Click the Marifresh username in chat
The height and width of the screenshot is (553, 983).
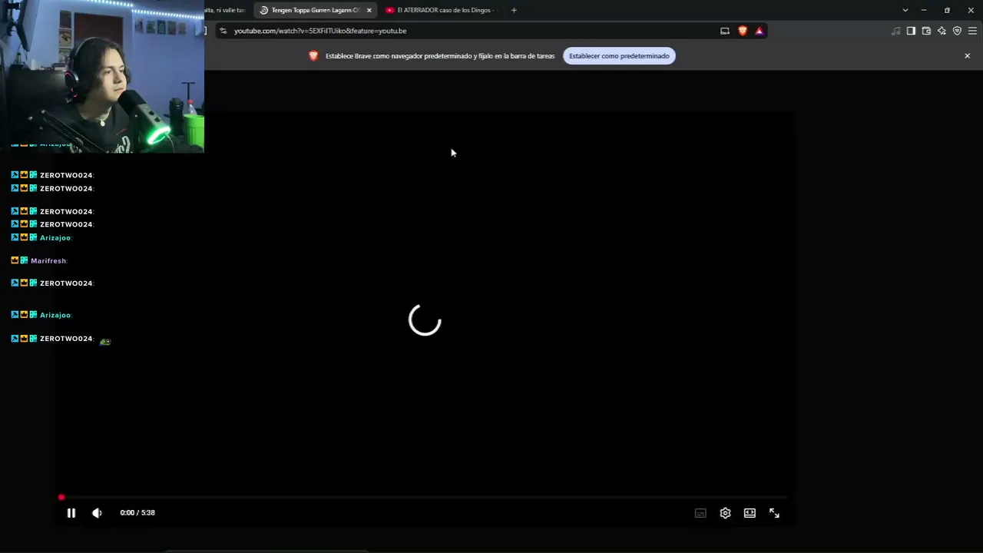tap(48, 261)
